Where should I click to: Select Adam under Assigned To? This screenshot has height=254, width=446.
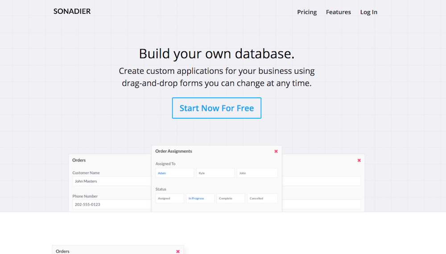pyautogui.click(x=174, y=173)
